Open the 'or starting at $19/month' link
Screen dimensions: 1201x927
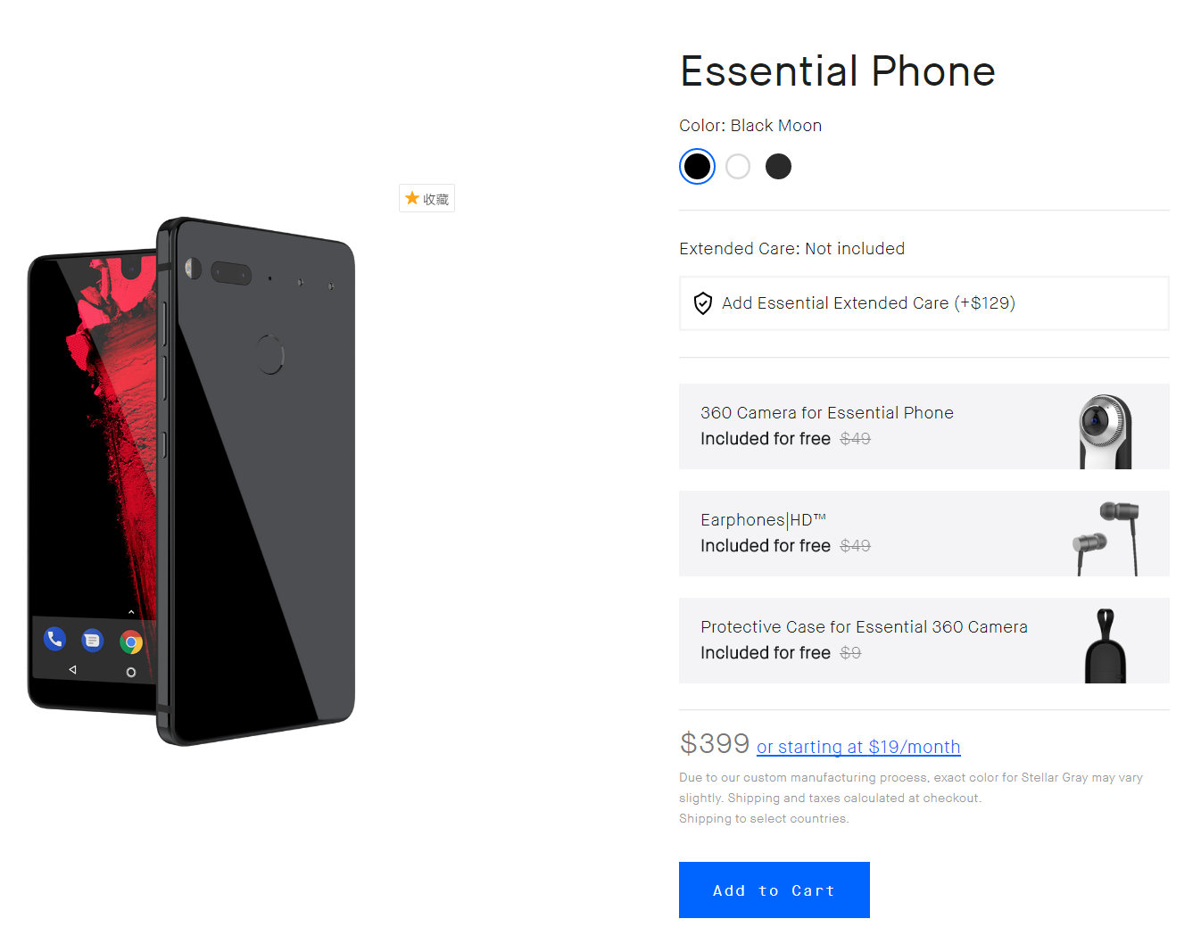[858, 747]
